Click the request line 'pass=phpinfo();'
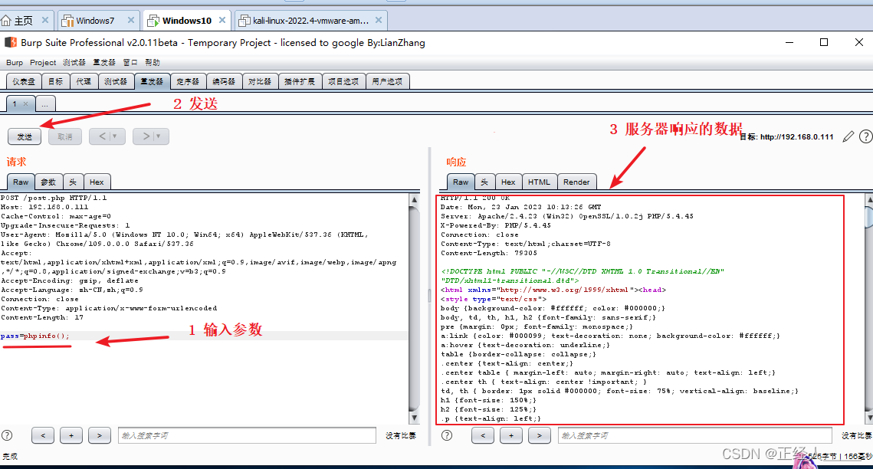This screenshot has width=873, height=469. (x=35, y=336)
